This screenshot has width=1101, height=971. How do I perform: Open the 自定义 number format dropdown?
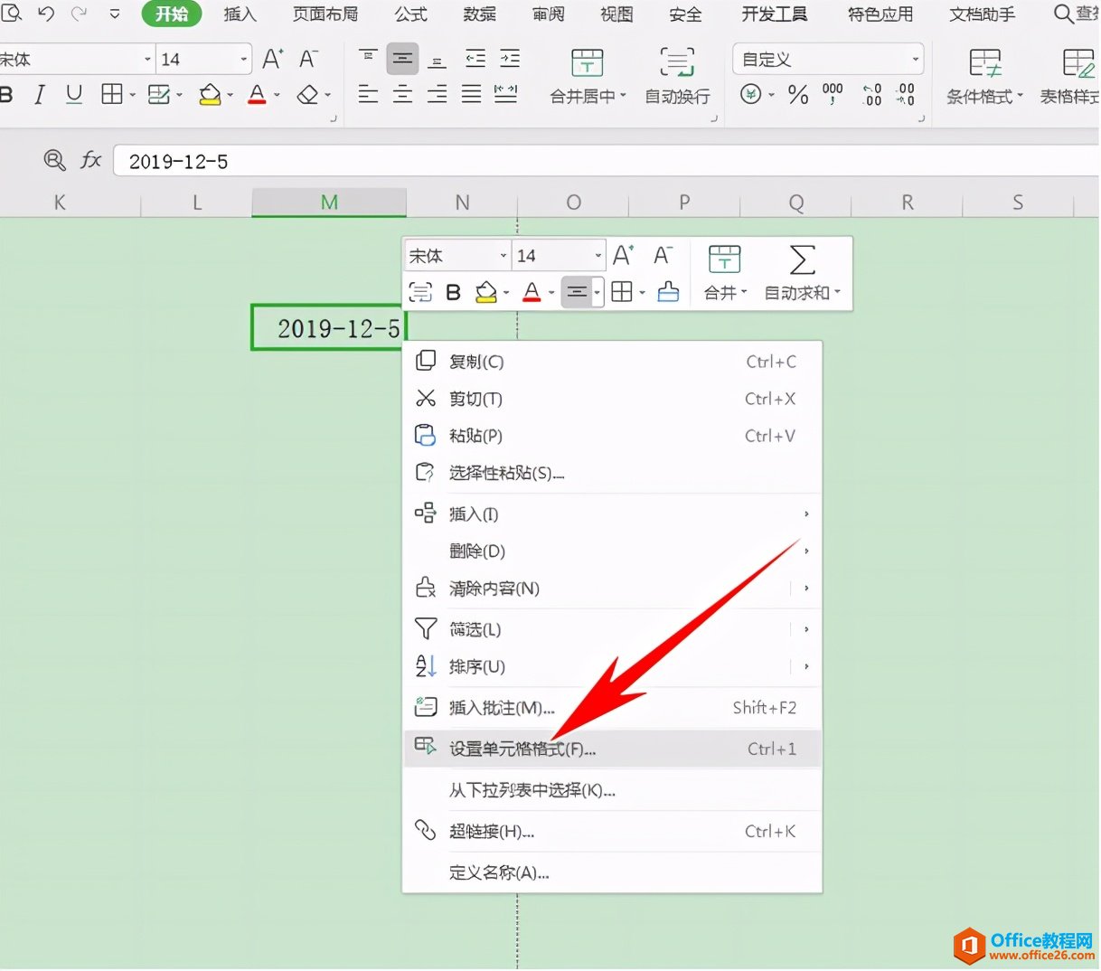pos(829,60)
